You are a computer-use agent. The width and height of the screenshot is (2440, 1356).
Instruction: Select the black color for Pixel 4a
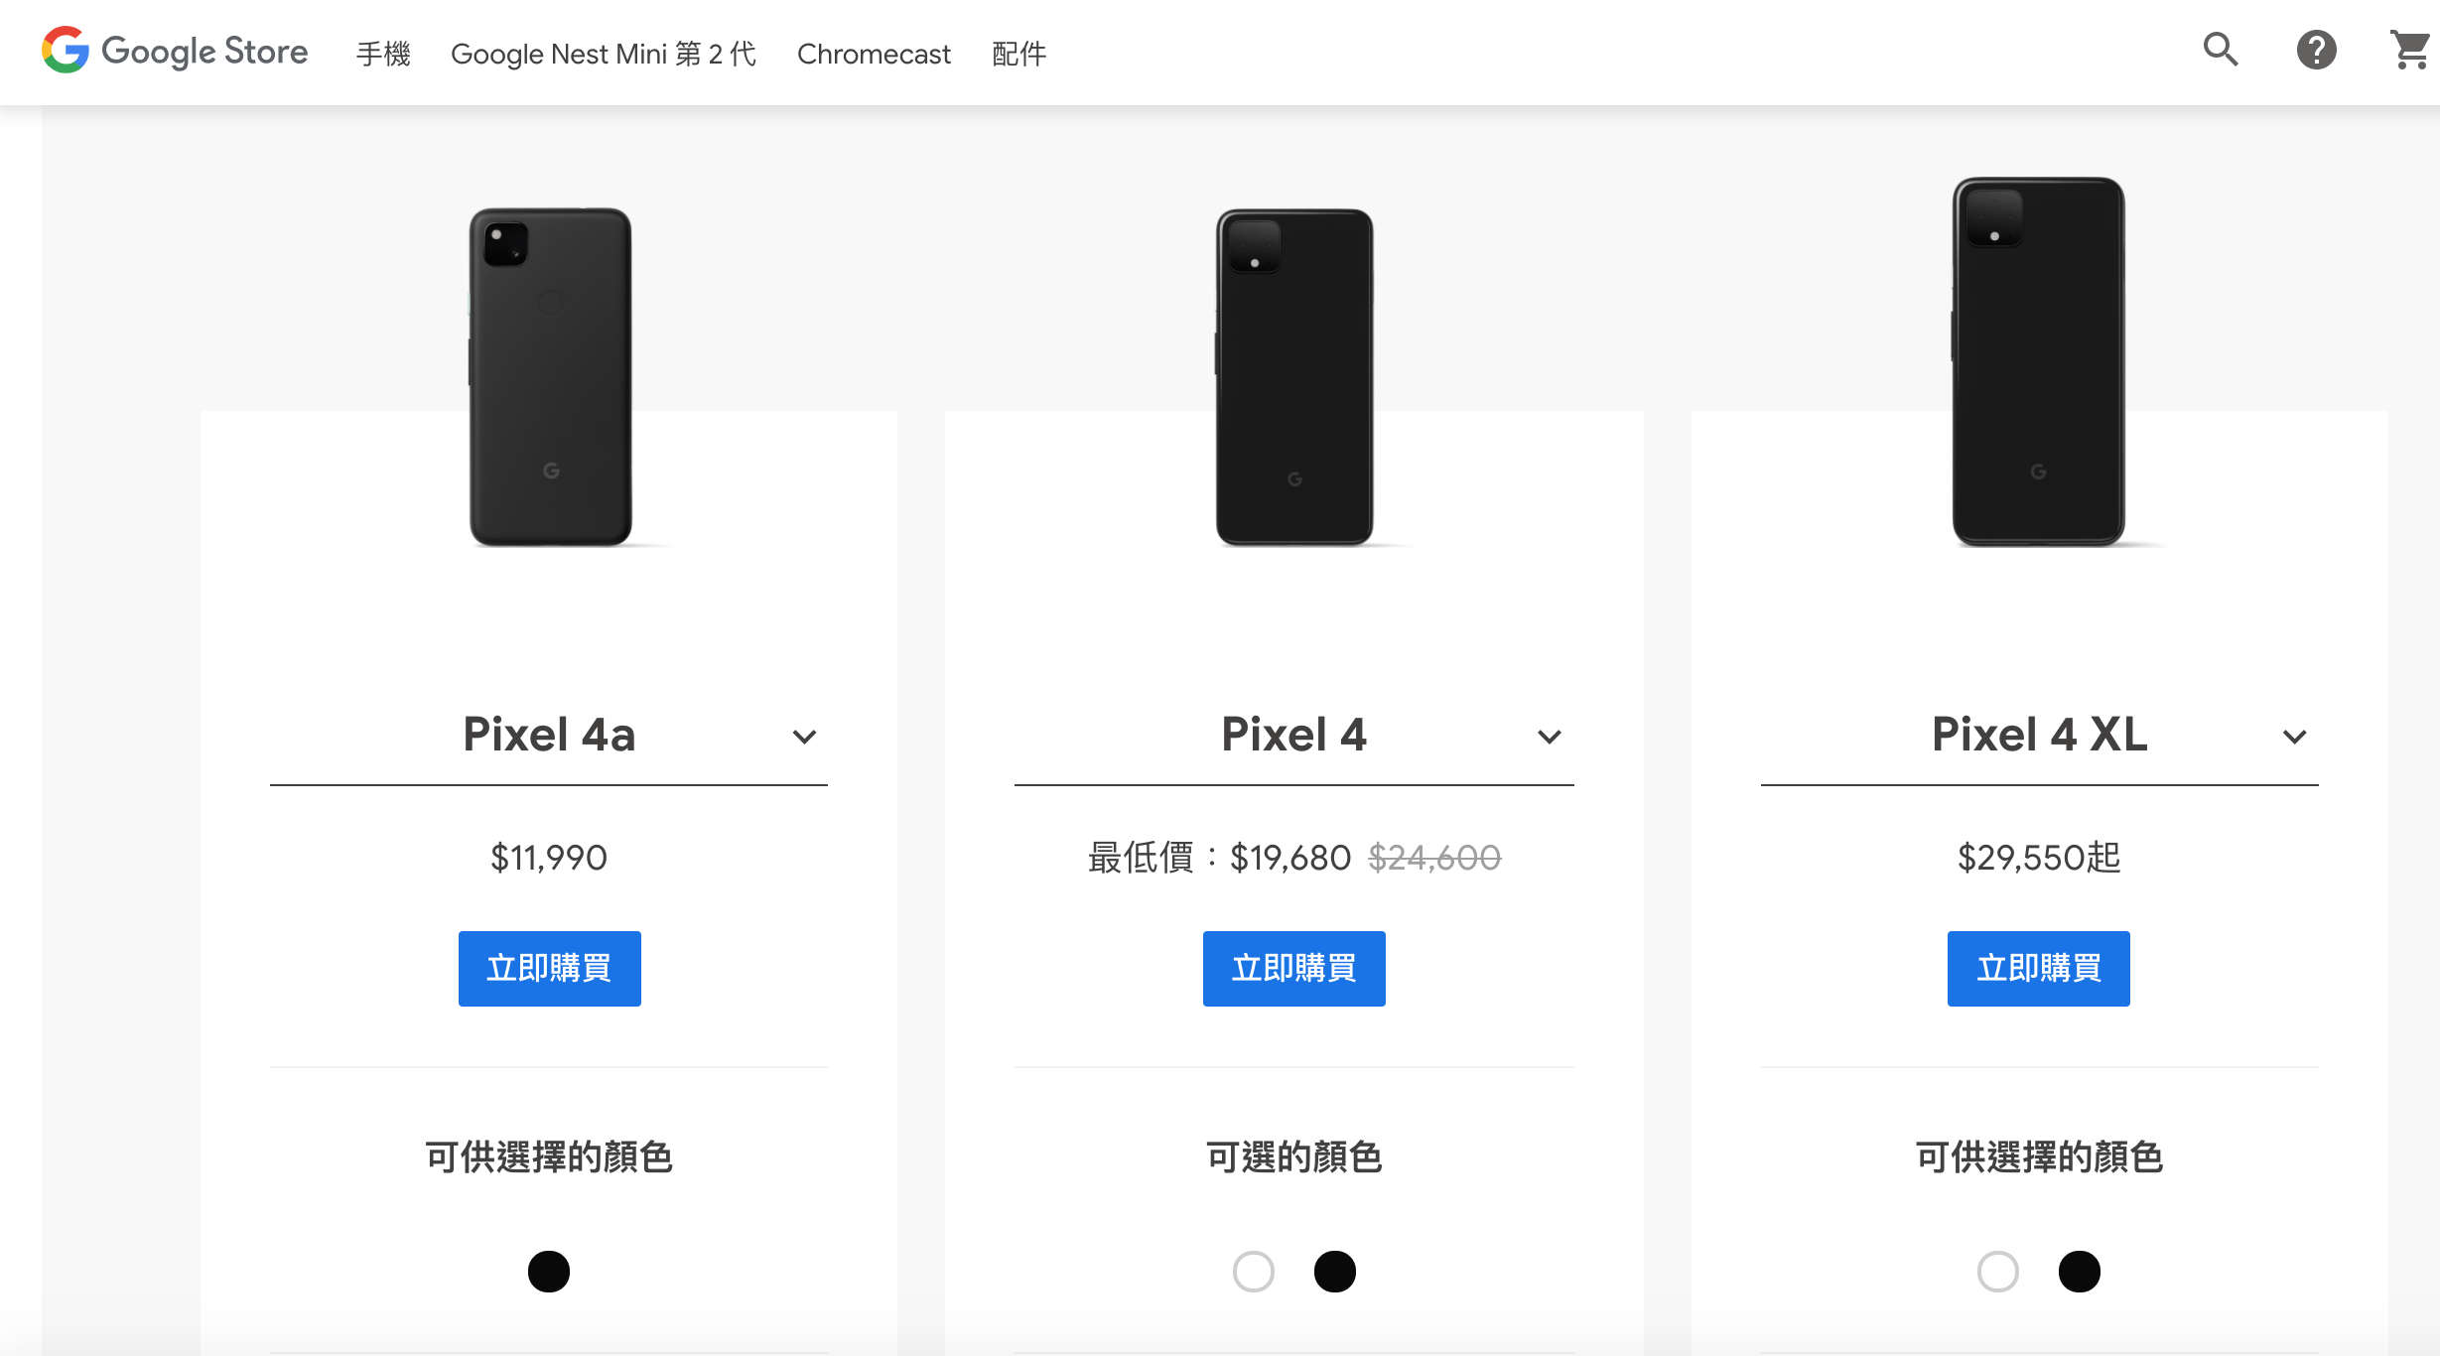[549, 1272]
